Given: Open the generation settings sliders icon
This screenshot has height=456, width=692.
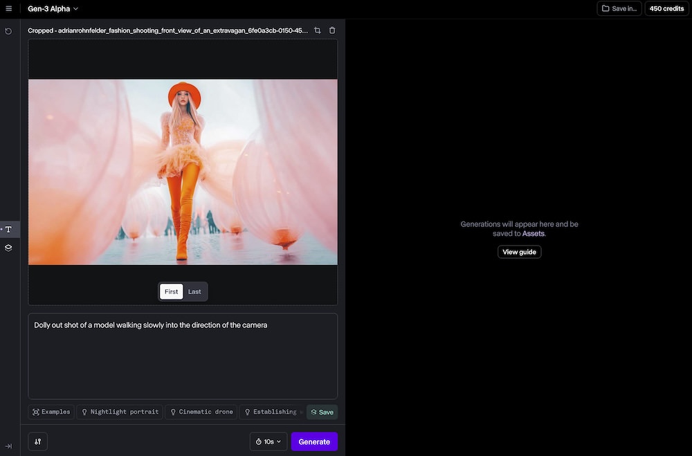Looking at the screenshot, I should 38,441.
